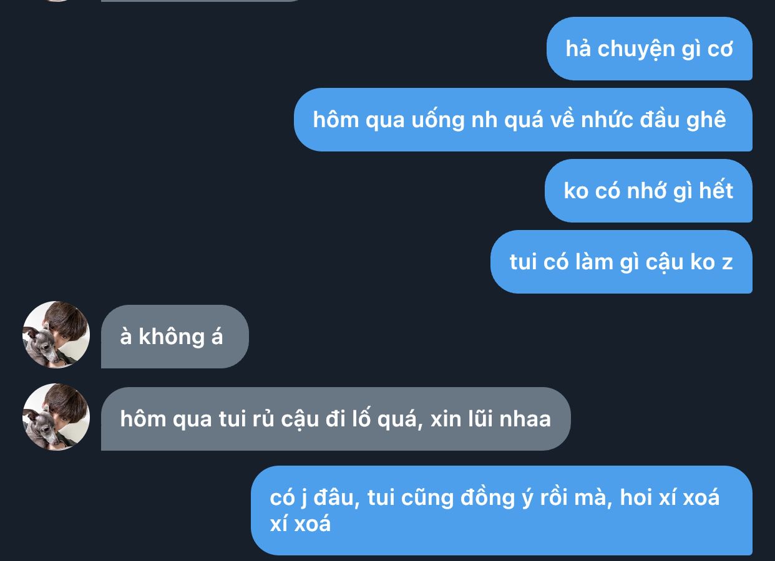Viewport: 775px width, 561px height.
Task: Click the word 'đồng ý' in last blue bubble
Action: point(497,498)
